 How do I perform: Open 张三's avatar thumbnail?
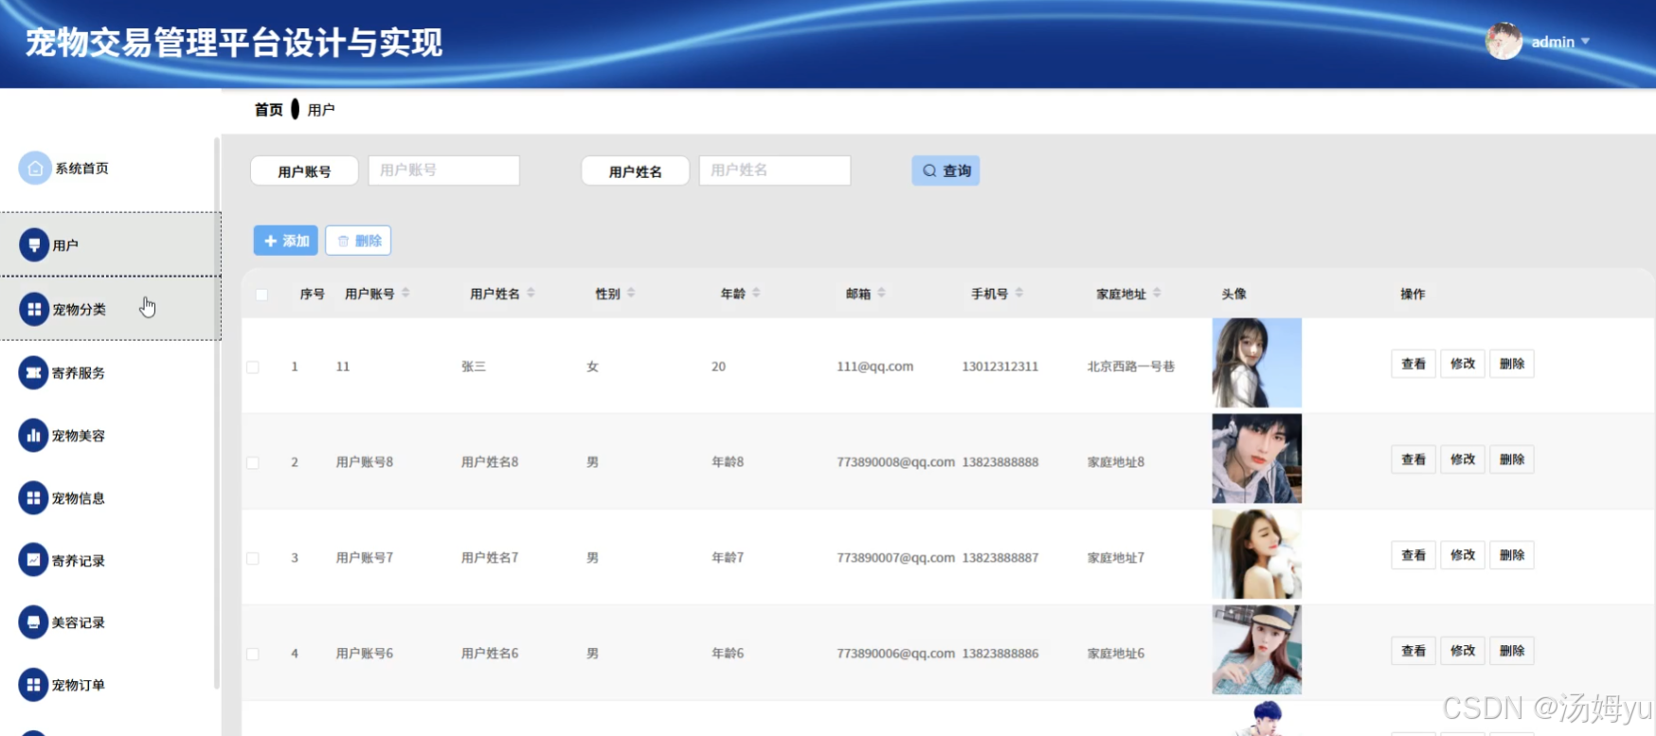pos(1256,363)
